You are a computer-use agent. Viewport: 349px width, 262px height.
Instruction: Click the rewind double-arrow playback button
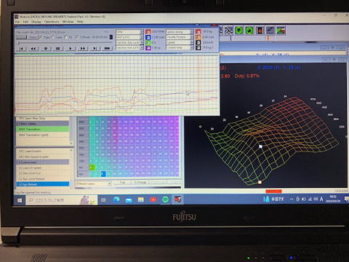pyautogui.click(x=33, y=49)
